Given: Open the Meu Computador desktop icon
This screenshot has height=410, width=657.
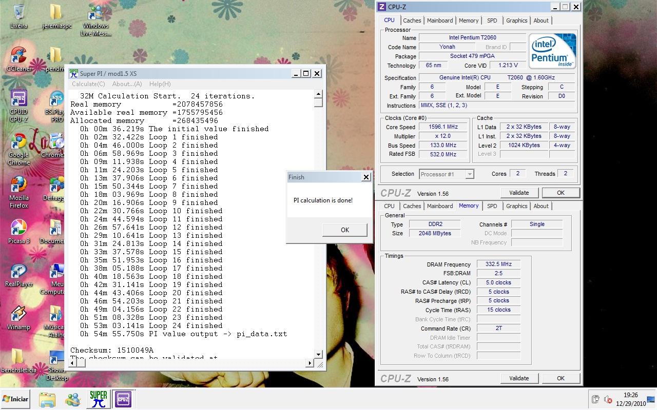Looking at the screenshot, I should click(x=53, y=278).
